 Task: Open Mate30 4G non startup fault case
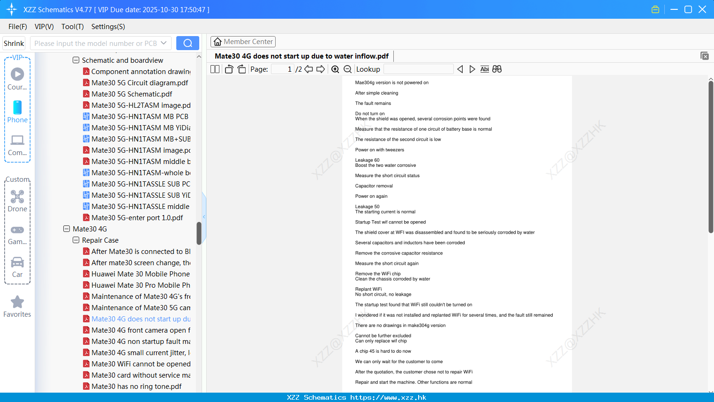pyautogui.click(x=137, y=342)
